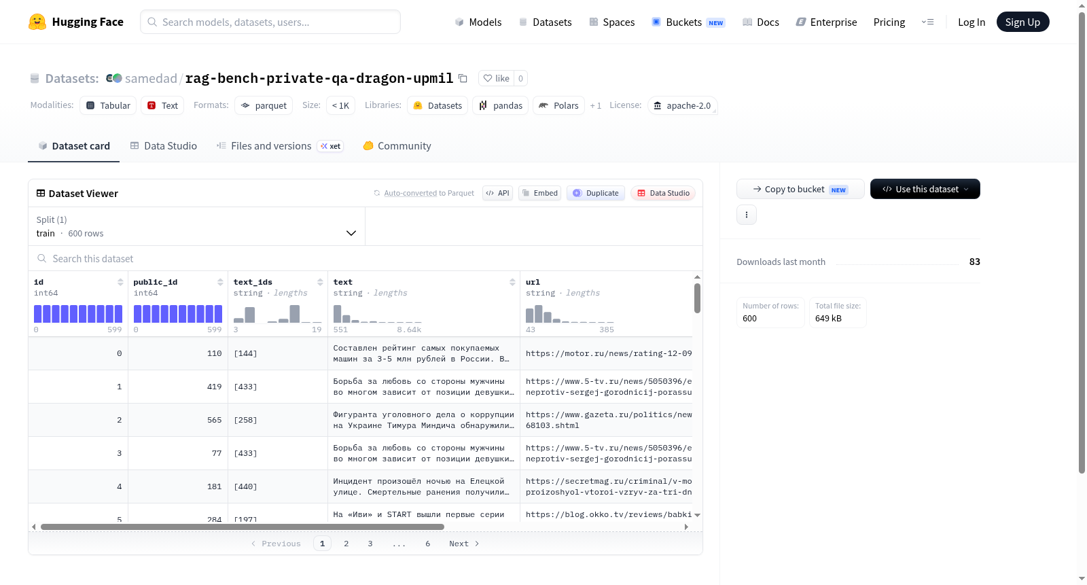Click the table vertical scrollbar thumb

(697, 298)
